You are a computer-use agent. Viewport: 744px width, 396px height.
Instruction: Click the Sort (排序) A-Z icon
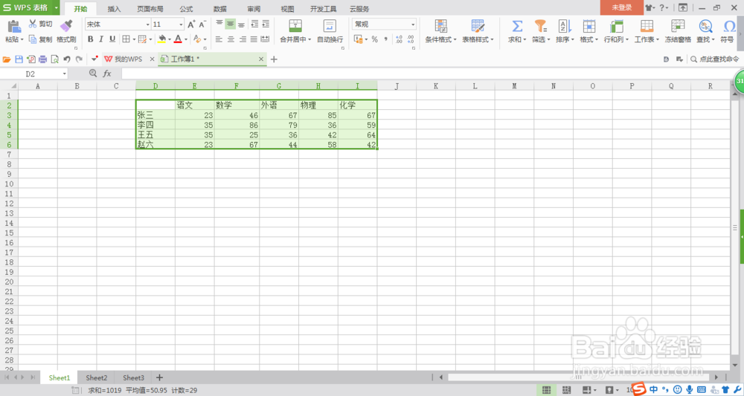[565, 26]
